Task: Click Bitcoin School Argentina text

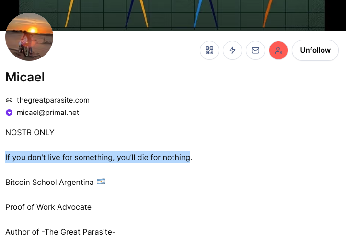Action: [x=49, y=183]
